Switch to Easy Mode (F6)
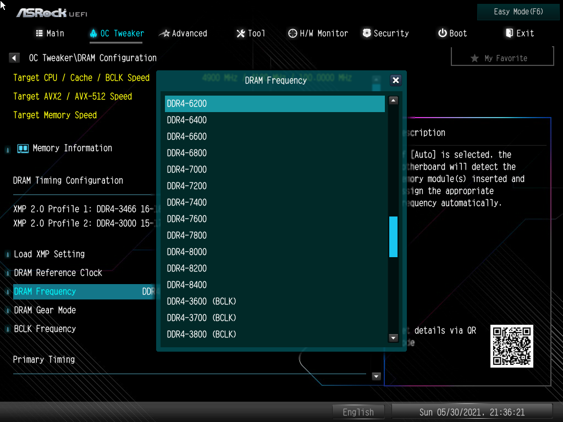Viewport: 563px width, 422px height. coord(518,12)
